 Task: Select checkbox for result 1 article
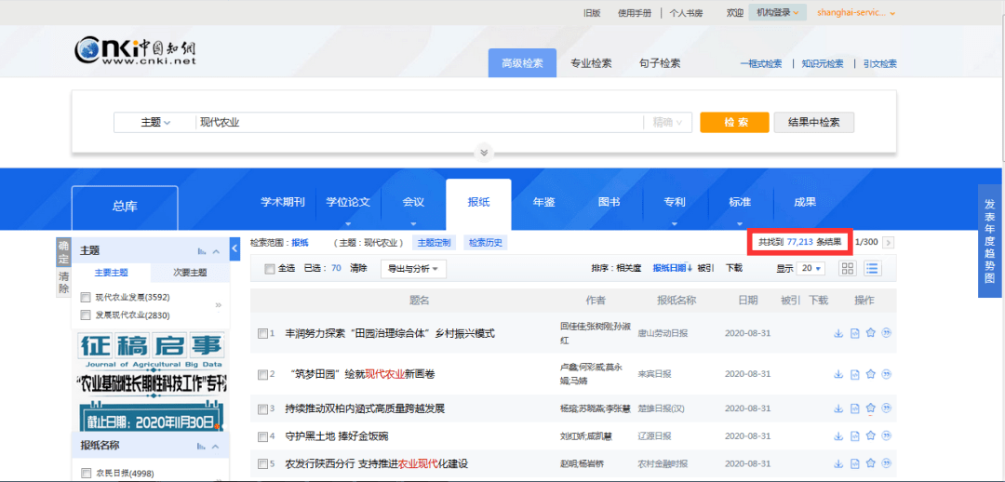[x=262, y=333]
